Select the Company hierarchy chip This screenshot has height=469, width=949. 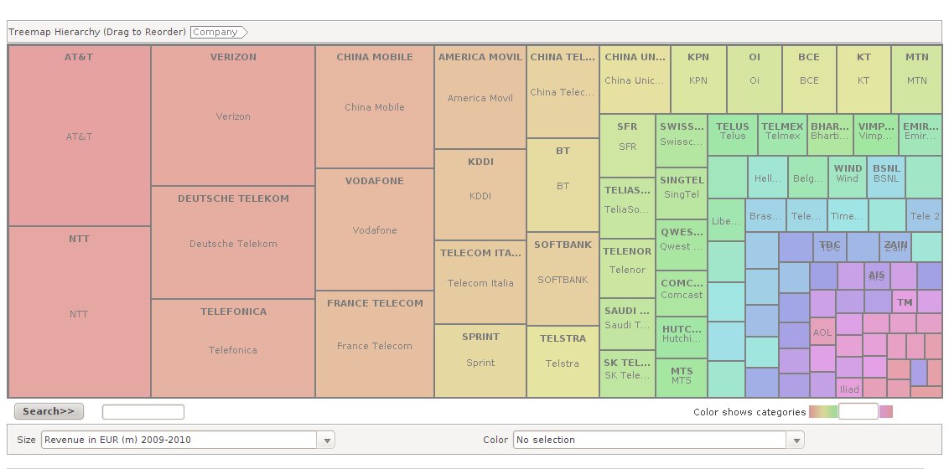[218, 32]
